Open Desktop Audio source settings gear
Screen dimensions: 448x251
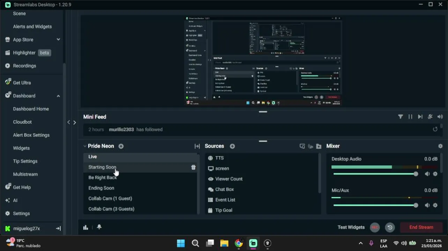[435, 174]
